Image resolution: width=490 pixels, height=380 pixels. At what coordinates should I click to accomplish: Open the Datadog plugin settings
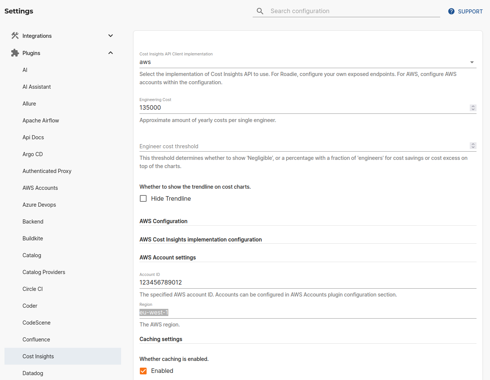pos(33,373)
